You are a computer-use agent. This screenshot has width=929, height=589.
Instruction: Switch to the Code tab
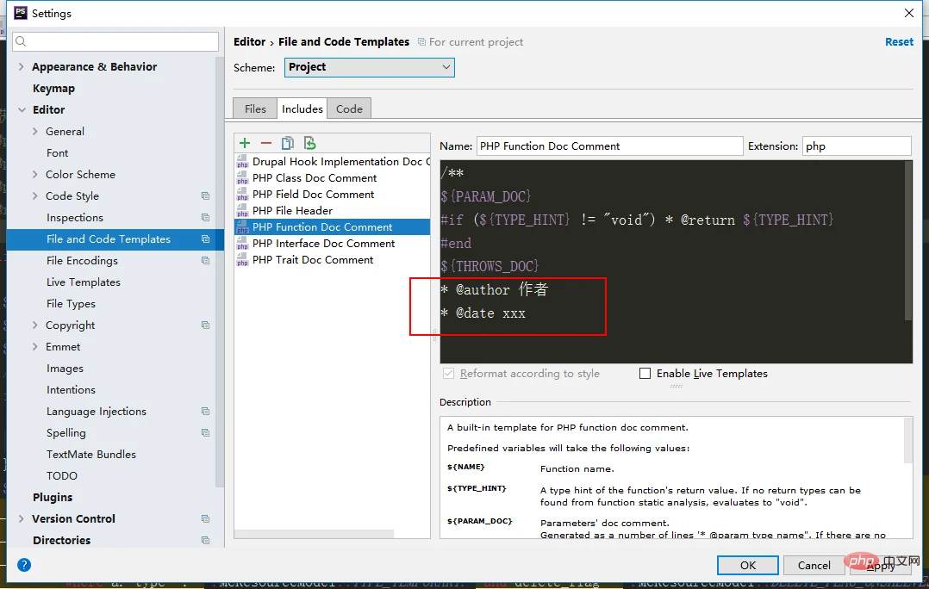click(x=349, y=108)
